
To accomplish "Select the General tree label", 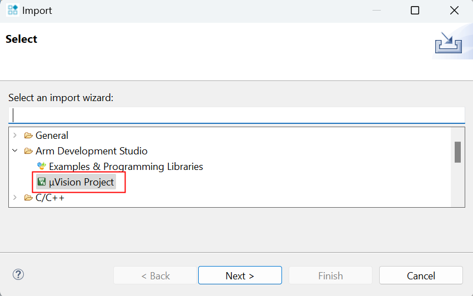I will pos(52,136).
